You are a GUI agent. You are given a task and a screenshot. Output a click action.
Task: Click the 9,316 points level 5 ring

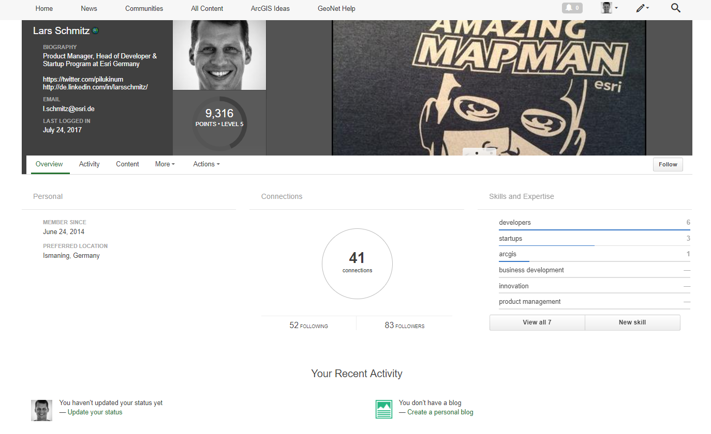pos(219,123)
